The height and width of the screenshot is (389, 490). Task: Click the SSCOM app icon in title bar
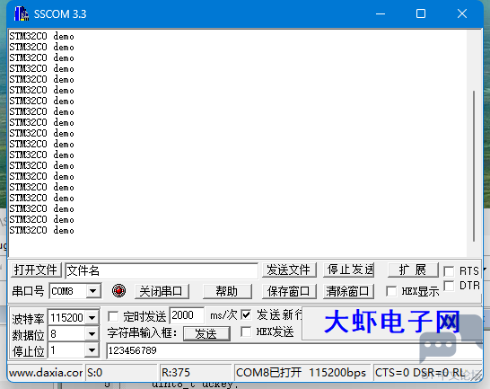click(22, 13)
